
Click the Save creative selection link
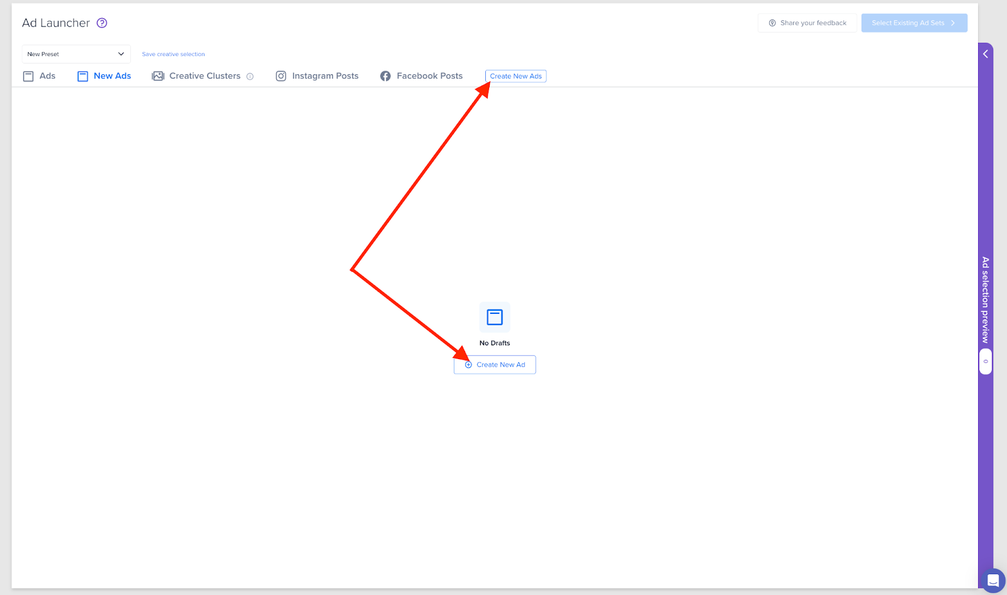click(173, 54)
